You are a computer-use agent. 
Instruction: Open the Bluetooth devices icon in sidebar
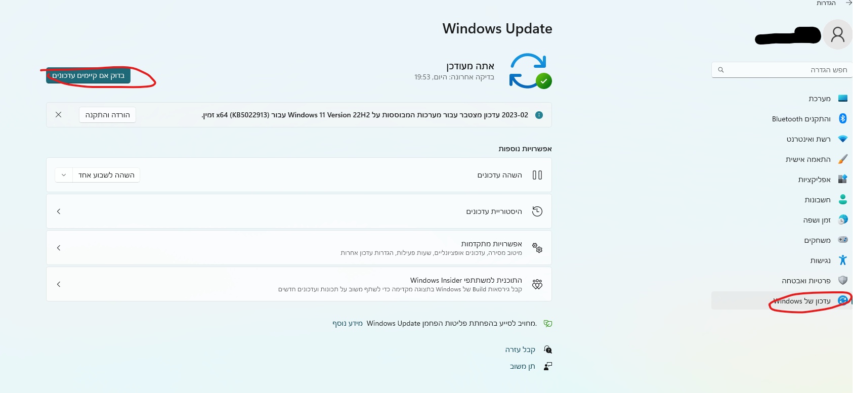[x=843, y=118]
